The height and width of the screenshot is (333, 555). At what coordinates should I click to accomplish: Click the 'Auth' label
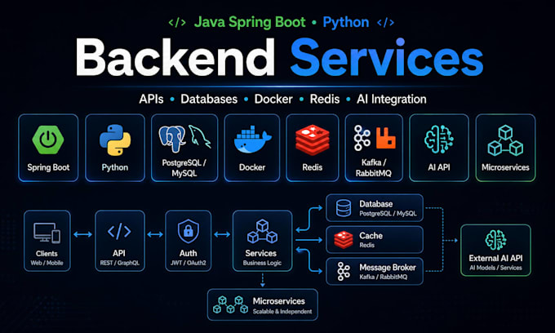pos(188,253)
